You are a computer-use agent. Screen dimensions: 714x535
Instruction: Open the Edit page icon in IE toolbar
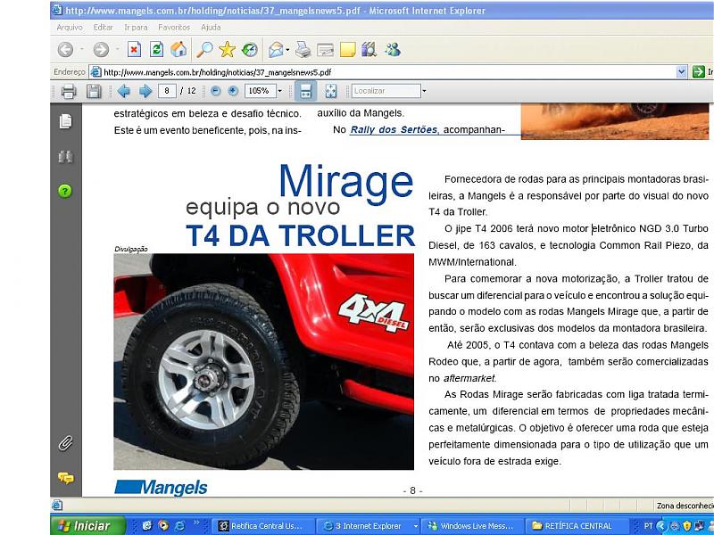(325, 50)
